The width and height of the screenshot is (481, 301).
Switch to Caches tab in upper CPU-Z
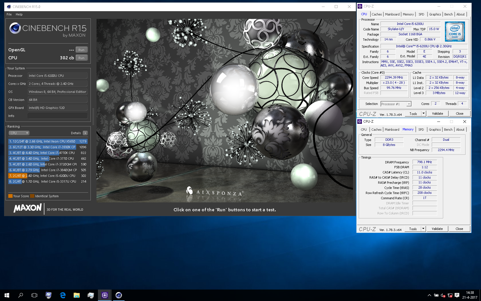(x=376, y=14)
